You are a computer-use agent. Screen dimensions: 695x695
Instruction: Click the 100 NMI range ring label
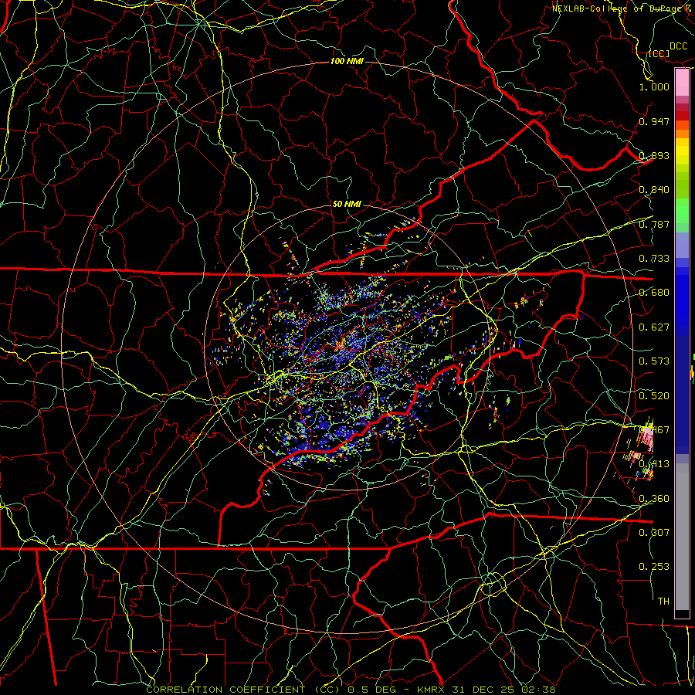point(347,61)
